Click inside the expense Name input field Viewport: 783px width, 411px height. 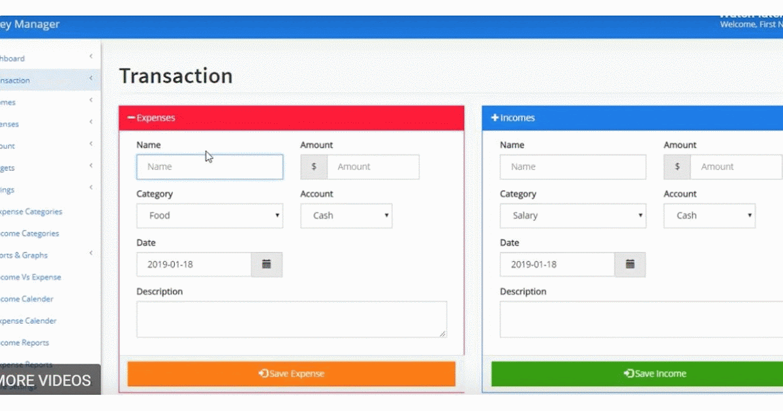[x=209, y=166]
